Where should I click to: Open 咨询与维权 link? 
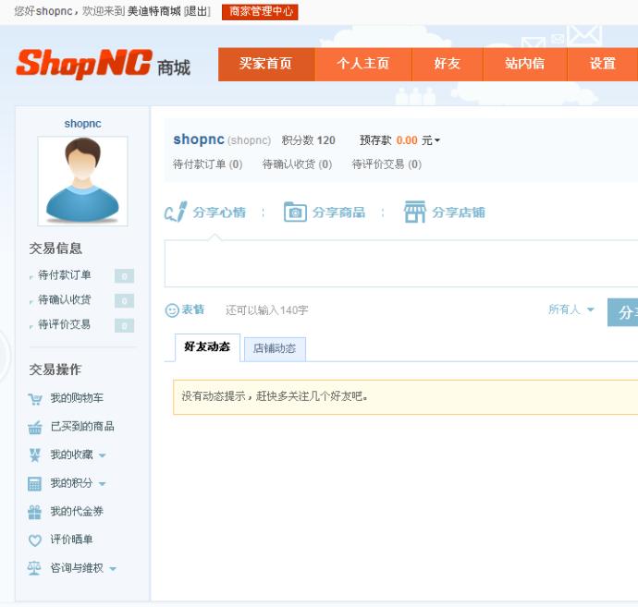77,568
